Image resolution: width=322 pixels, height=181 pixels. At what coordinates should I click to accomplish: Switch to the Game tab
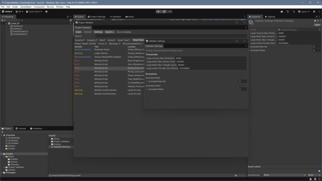click(130, 17)
